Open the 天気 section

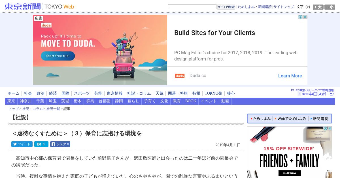[x=160, y=94]
